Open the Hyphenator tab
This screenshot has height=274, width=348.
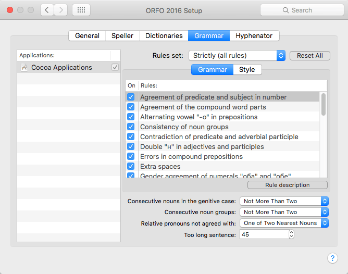click(x=254, y=36)
